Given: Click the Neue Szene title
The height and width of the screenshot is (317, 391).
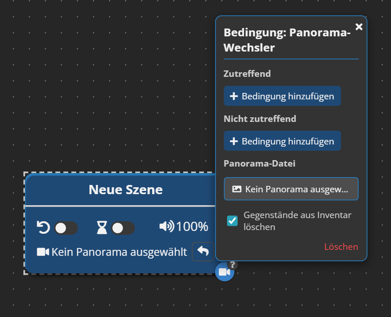Looking at the screenshot, I should coord(125,190).
